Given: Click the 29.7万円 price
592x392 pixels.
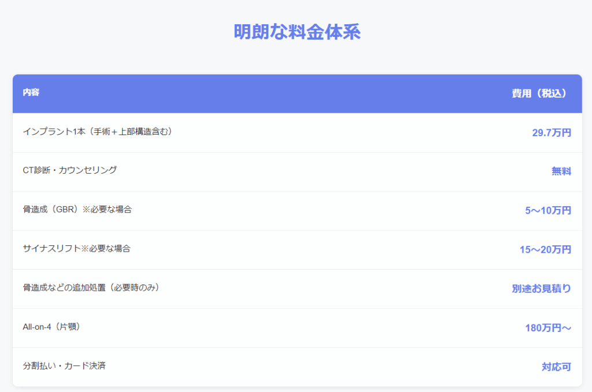Looking at the screenshot, I should (x=552, y=133).
